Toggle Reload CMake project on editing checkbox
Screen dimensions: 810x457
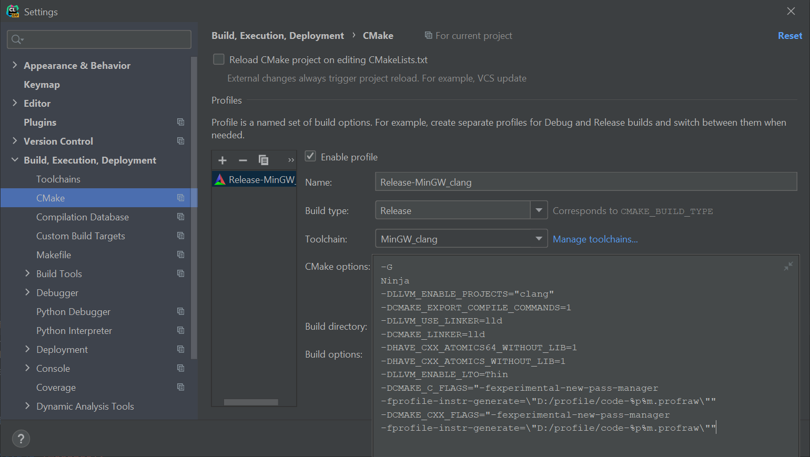[x=219, y=59]
